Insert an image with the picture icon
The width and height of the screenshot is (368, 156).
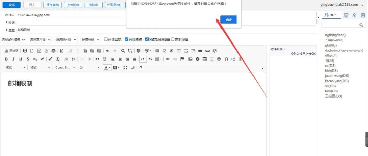[x=190, y=59]
